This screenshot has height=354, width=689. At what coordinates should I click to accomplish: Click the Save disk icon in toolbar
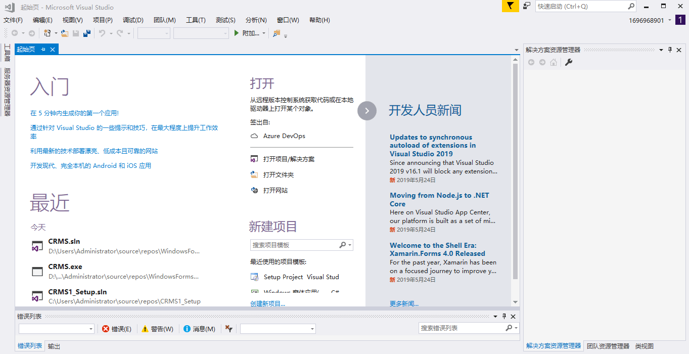pyautogui.click(x=76, y=33)
